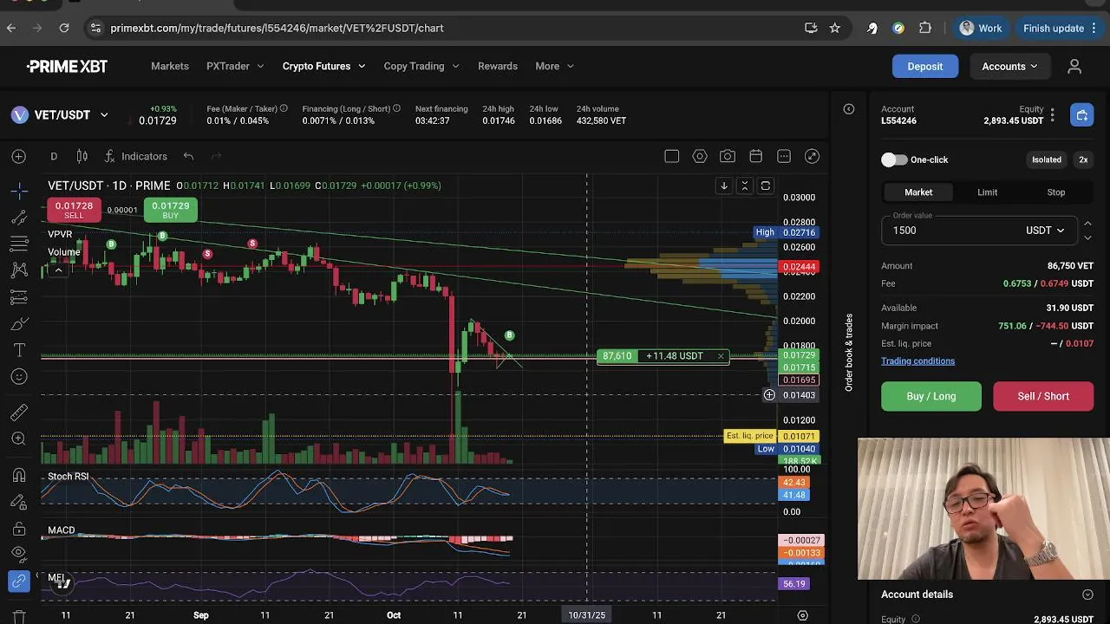This screenshot has width=1110, height=624.
Task: Select the brush drawing tool
Action: [x=19, y=324]
